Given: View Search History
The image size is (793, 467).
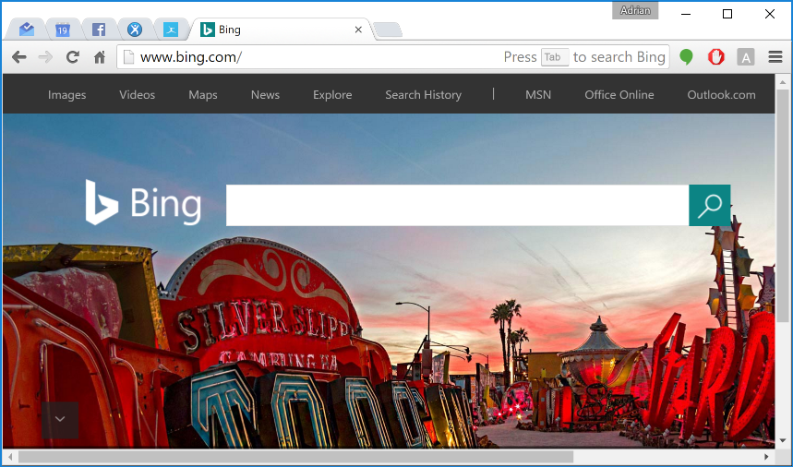Looking at the screenshot, I should pos(424,94).
